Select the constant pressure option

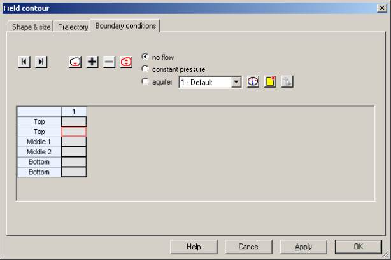click(x=145, y=69)
